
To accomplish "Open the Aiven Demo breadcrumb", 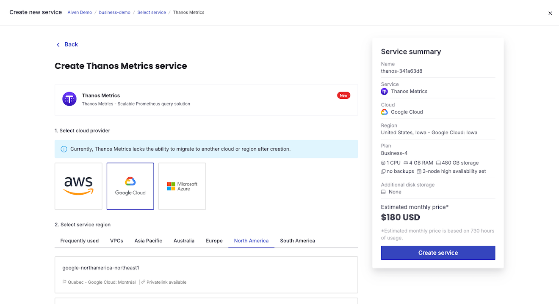I will click(80, 12).
